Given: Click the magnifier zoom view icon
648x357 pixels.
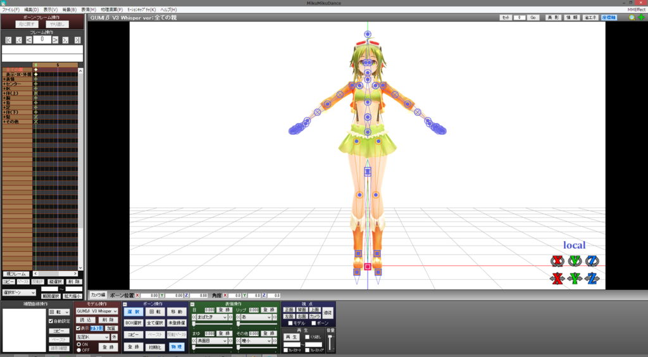Looking at the screenshot, I should (632, 17).
